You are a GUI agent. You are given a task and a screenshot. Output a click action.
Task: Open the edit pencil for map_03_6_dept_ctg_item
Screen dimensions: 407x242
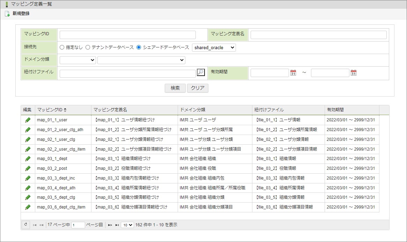click(28, 207)
